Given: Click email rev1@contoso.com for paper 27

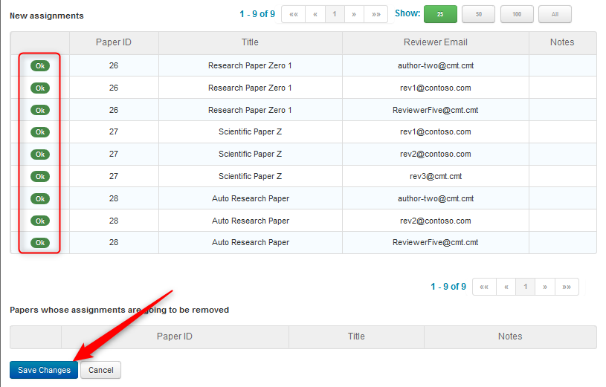Looking at the screenshot, I should (436, 131).
